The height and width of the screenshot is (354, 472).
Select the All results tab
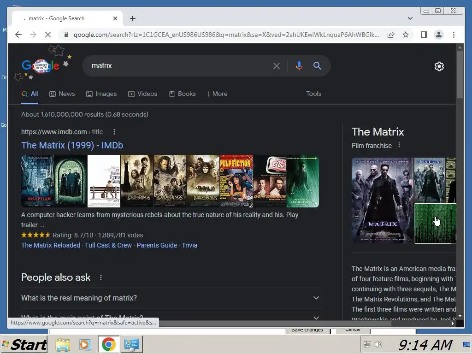point(29,94)
